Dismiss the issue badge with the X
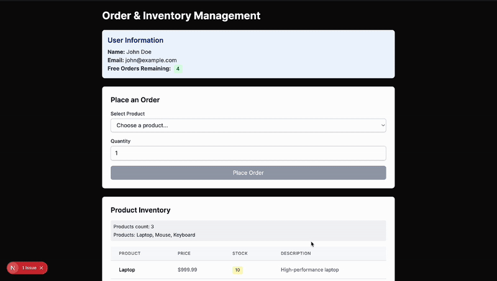 coord(42,268)
